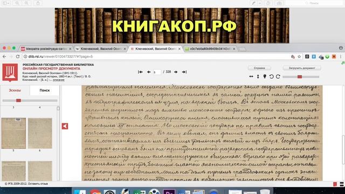Viewport: 345px width, 194px height.
Task: Jump to the last document page
Action: (x=184, y=72)
